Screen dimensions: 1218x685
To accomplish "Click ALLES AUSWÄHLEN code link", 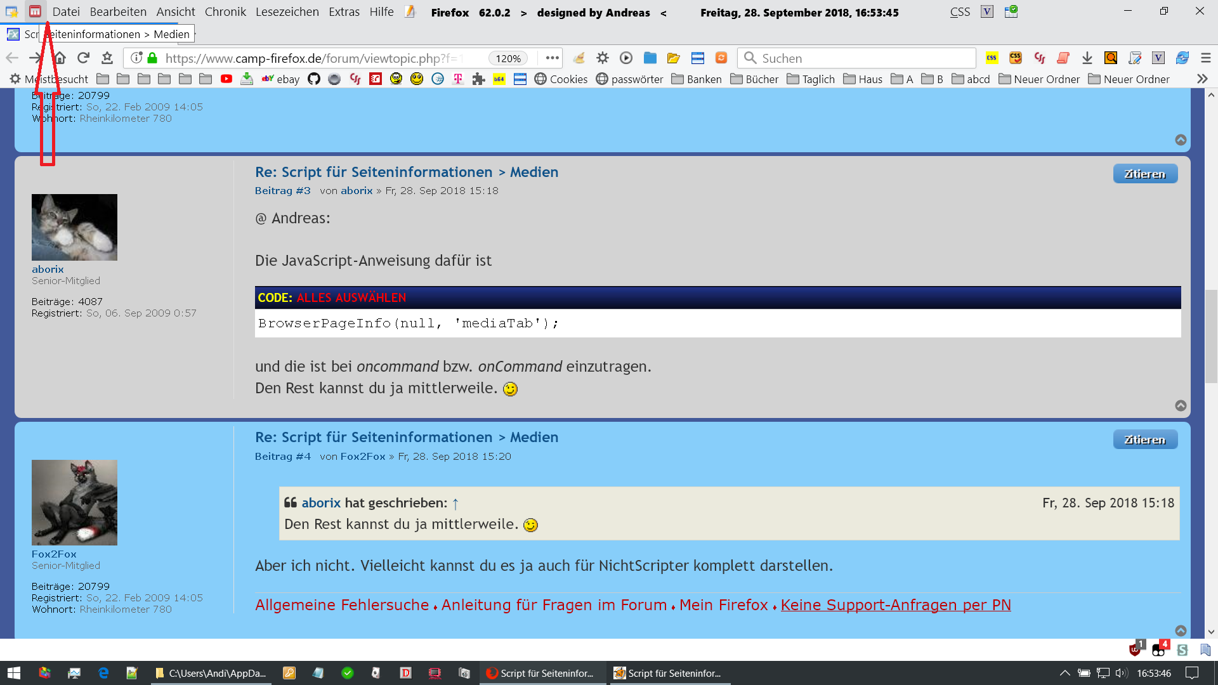I will (x=351, y=297).
